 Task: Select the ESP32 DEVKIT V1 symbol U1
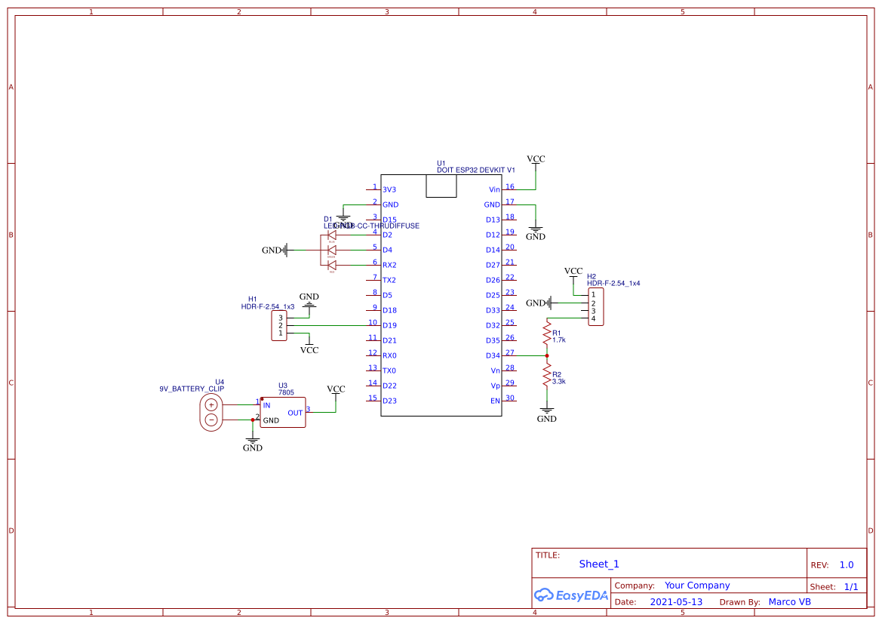(441, 294)
